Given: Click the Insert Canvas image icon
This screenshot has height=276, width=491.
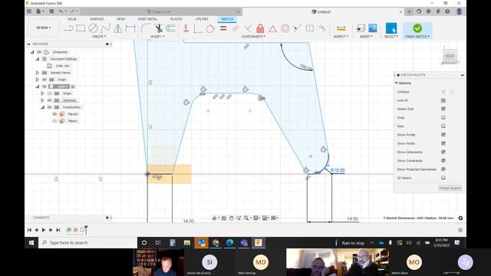Looking at the screenshot, I should pos(373,28).
